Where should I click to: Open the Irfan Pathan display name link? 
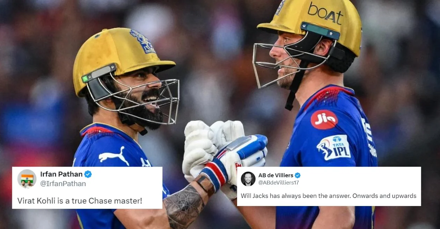click(61, 174)
